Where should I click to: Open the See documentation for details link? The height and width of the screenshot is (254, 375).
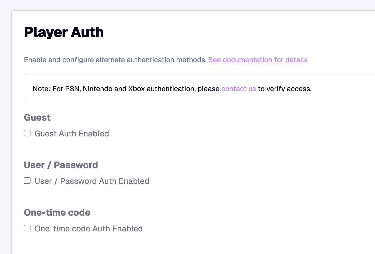point(258,60)
